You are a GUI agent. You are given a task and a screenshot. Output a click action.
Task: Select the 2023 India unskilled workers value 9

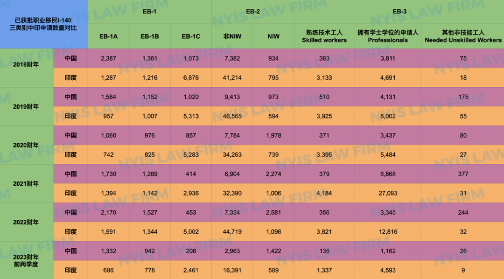(x=463, y=270)
